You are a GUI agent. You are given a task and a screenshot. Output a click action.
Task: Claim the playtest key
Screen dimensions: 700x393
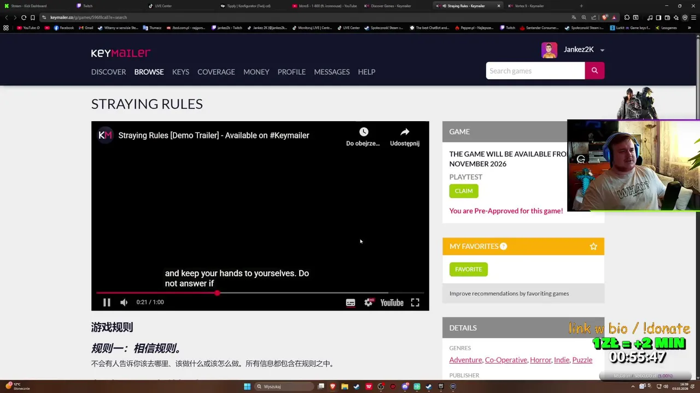[464, 191]
